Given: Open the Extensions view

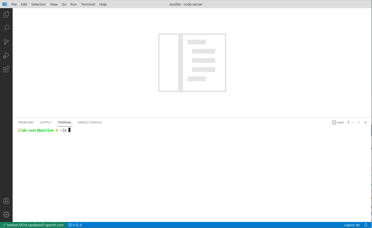Looking at the screenshot, I should [6, 69].
